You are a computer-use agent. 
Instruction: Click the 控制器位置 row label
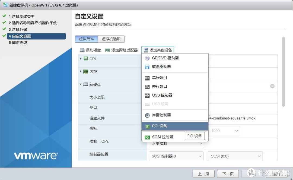(x=99, y=154)
